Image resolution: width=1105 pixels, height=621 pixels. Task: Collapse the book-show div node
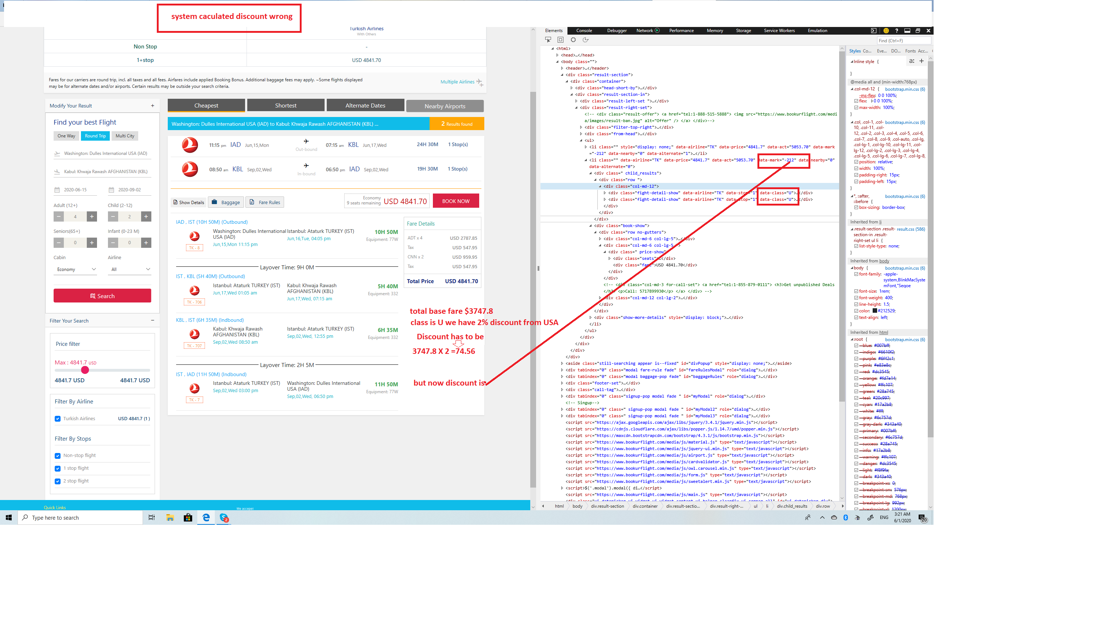click(x=591, y=226)
